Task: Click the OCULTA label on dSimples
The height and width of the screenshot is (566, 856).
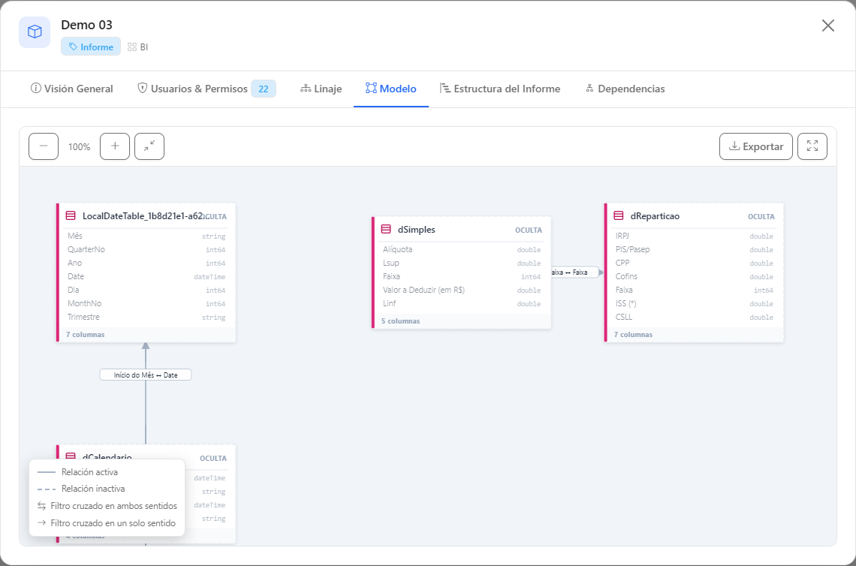Action: coord(529,230)
